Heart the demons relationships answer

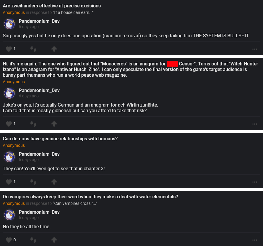[9, 182]
